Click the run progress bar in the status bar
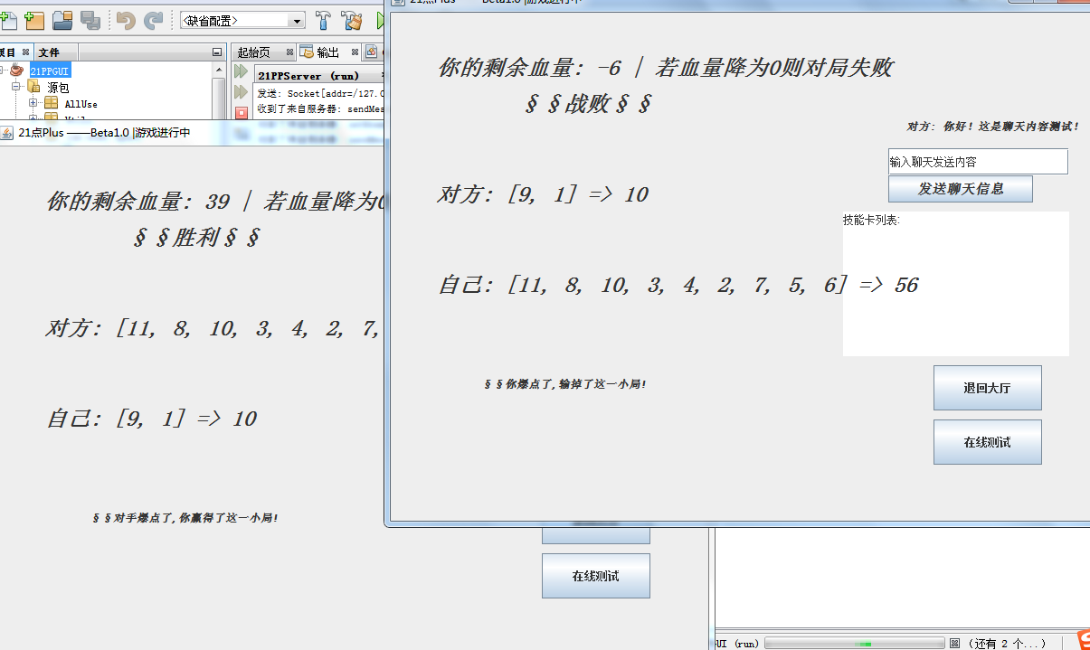Viewport: 1090px width, 650px height. (x=854, y=643)
